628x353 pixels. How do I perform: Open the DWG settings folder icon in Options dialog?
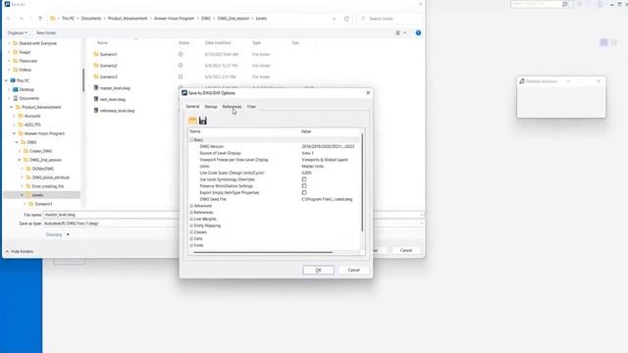(x=192, y=121)
